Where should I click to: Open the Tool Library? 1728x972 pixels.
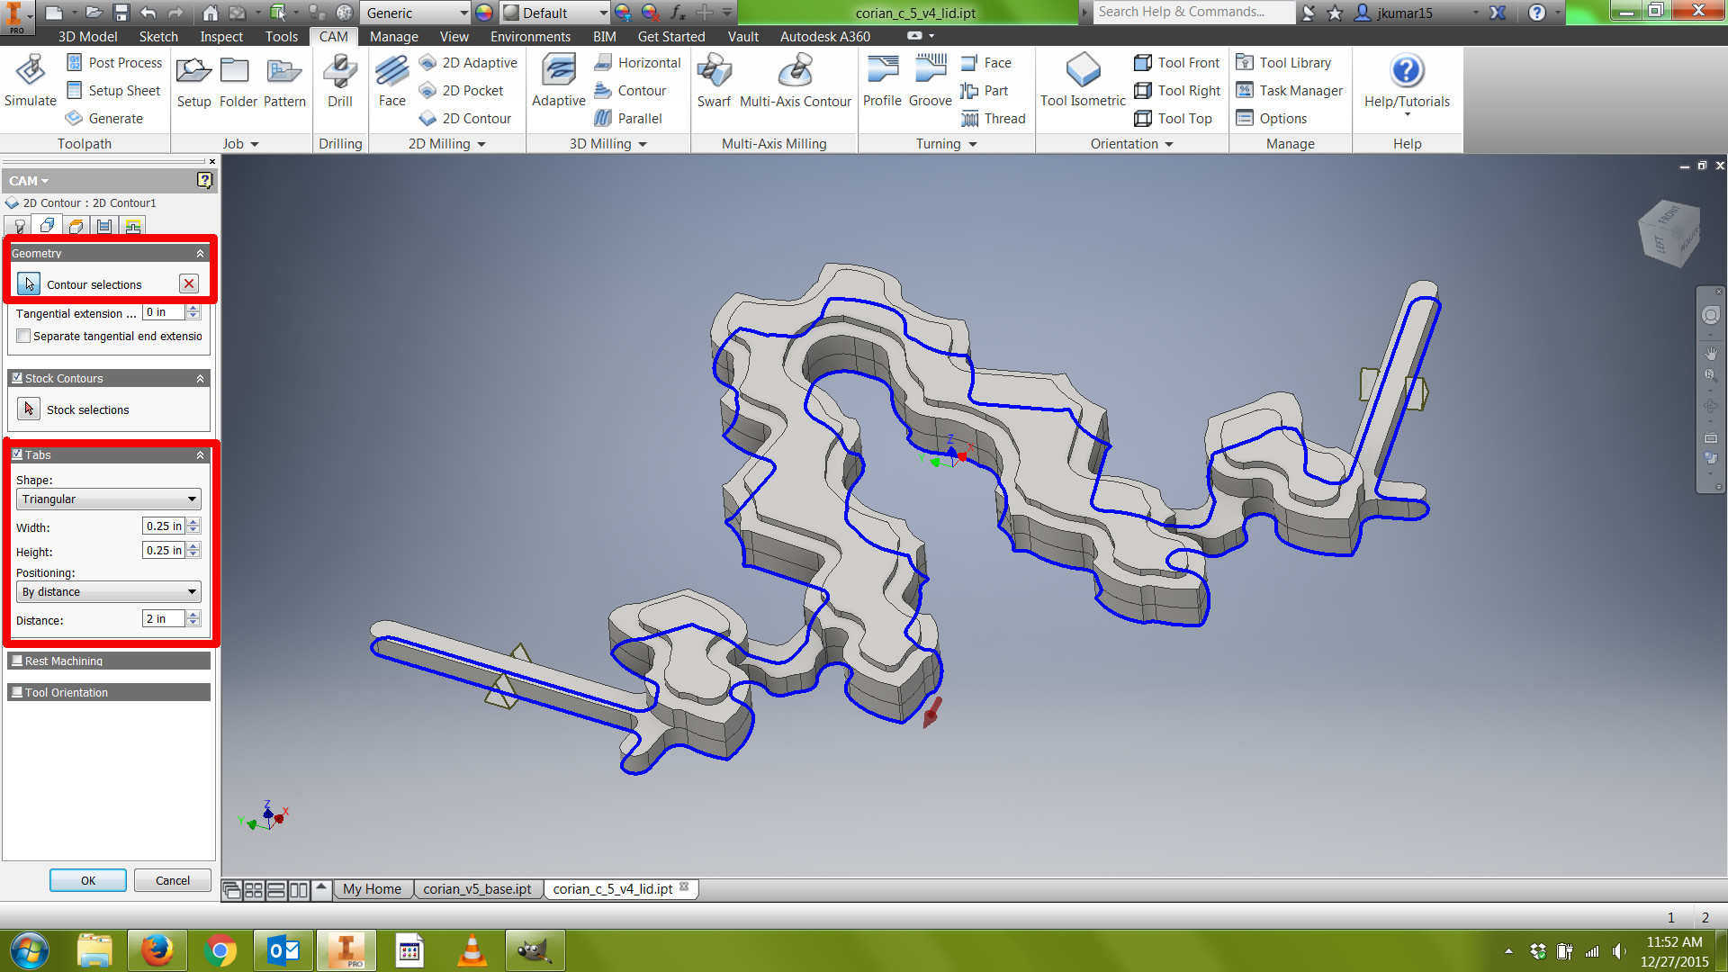1283,62
